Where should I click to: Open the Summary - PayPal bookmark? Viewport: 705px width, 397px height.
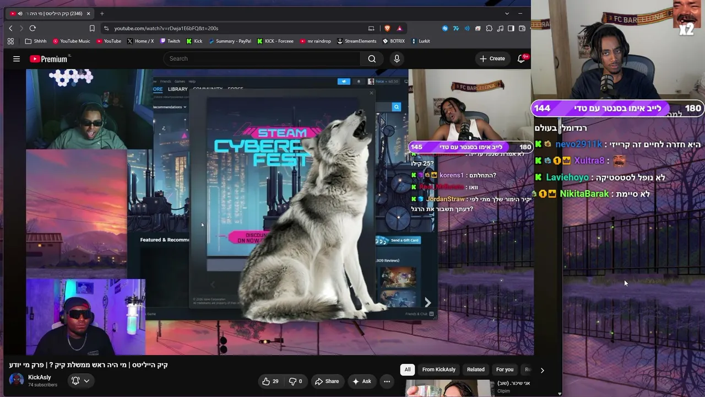230,41
